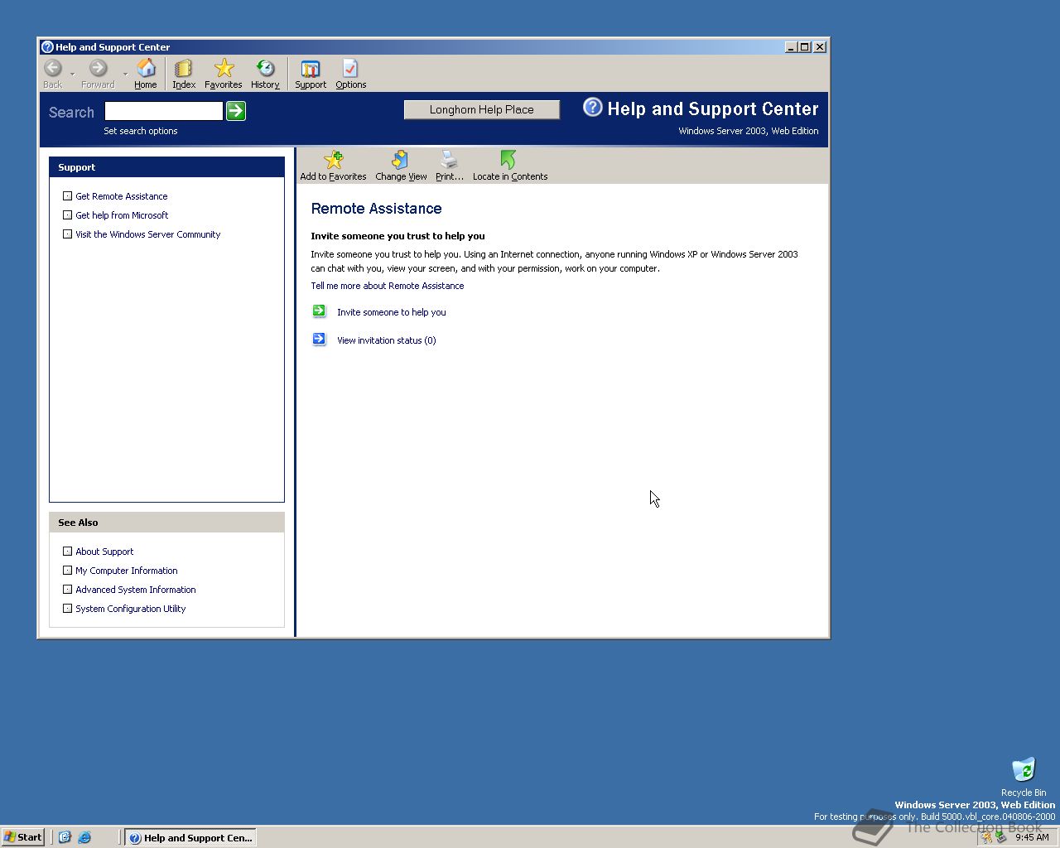Open My Computer Information link
Viewport: 1060px width, 848px height.
tap(127, 571)
